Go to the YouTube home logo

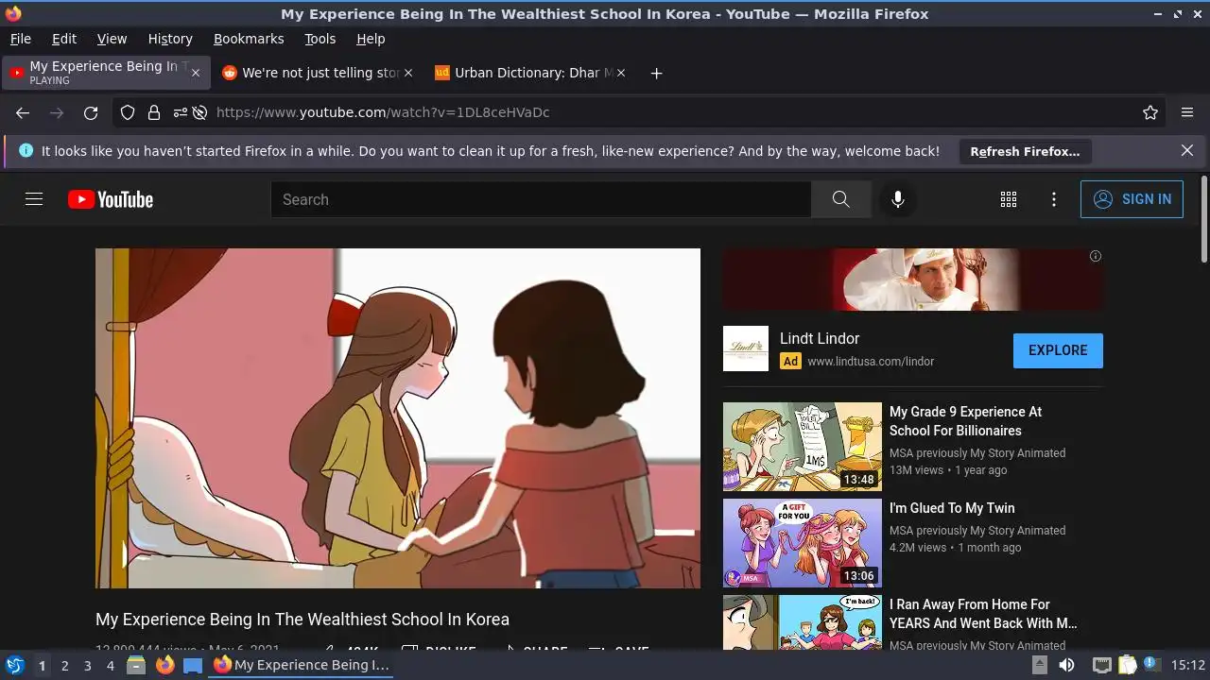111,199
